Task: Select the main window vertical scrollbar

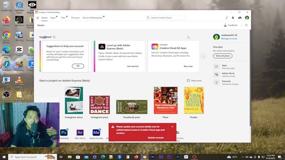Action: (250, 78)
